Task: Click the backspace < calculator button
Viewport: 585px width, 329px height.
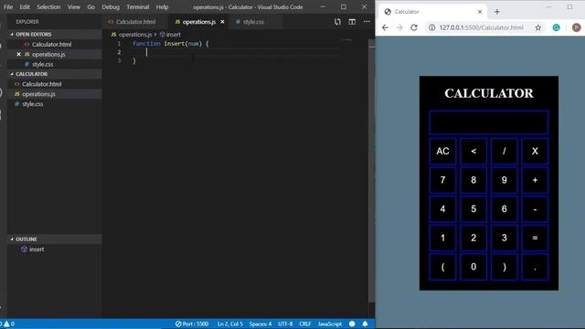Action: click(x=473, y=151)
